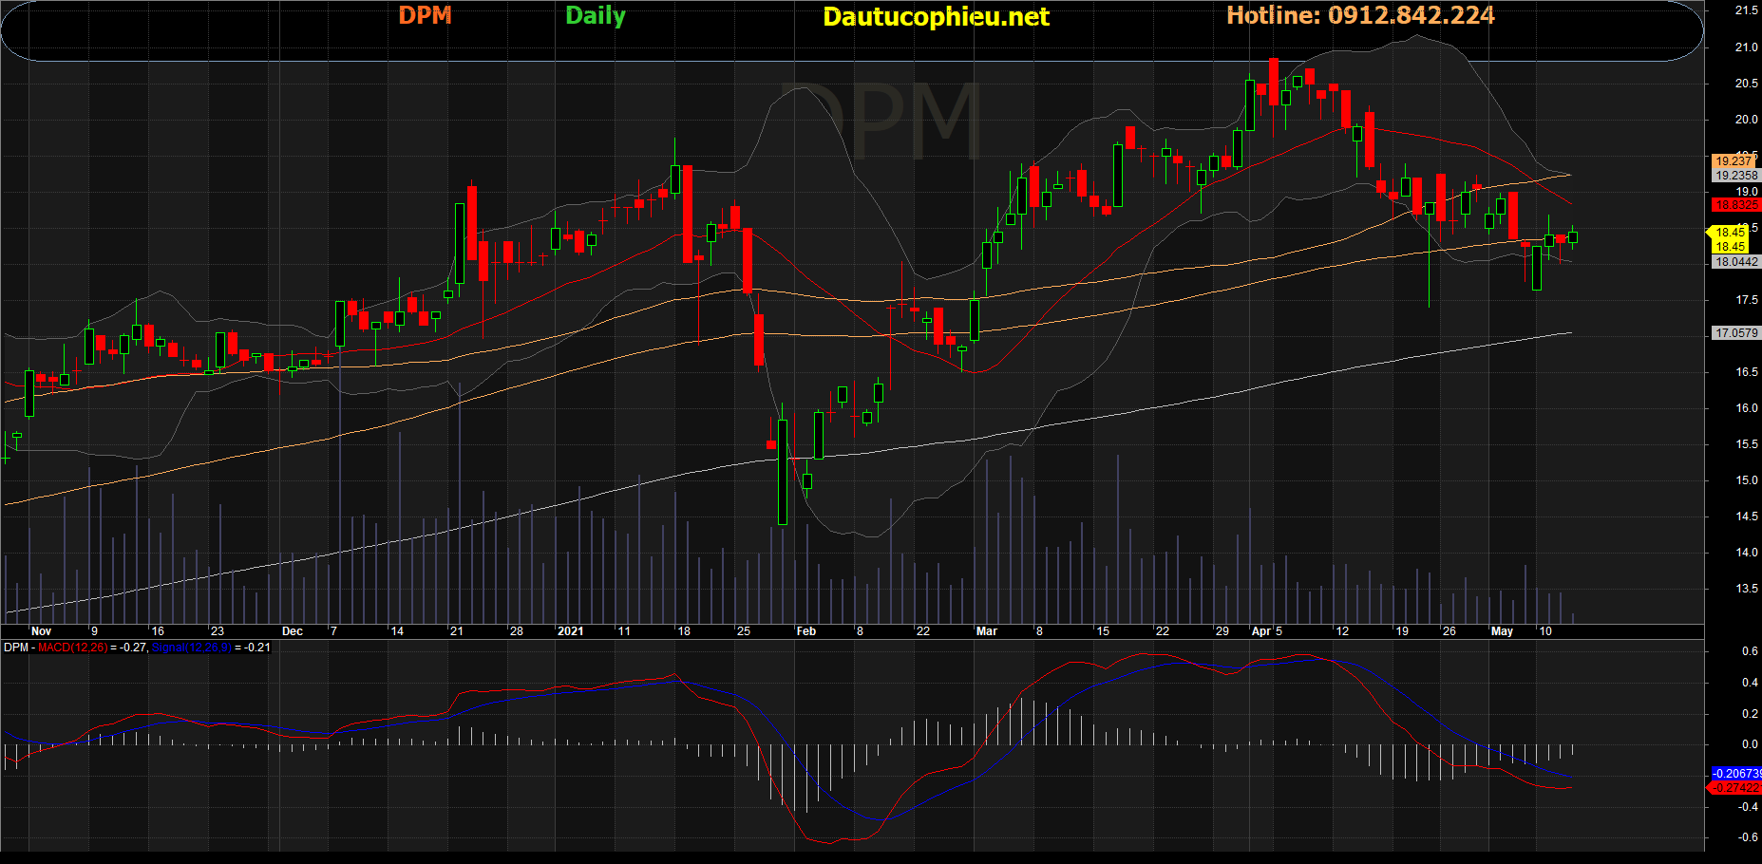Viewport: 1762px width, 864px height.
Task: Click the Mar date axis label
Action: [987, 631]
